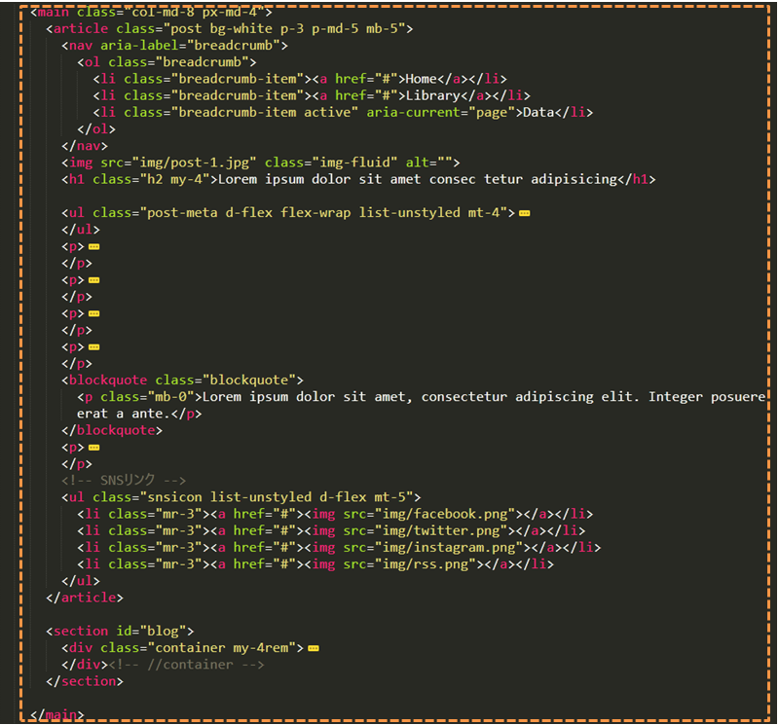Click the word Data in active breadcrumb
Screen dimensions: 779x725
[538, 113]
